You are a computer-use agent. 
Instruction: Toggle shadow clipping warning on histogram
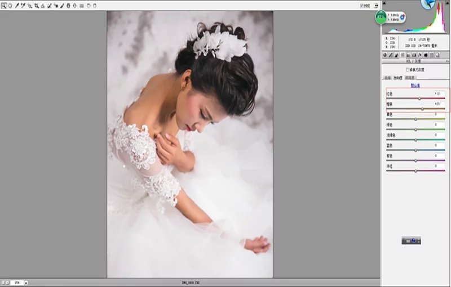(384, 3)
